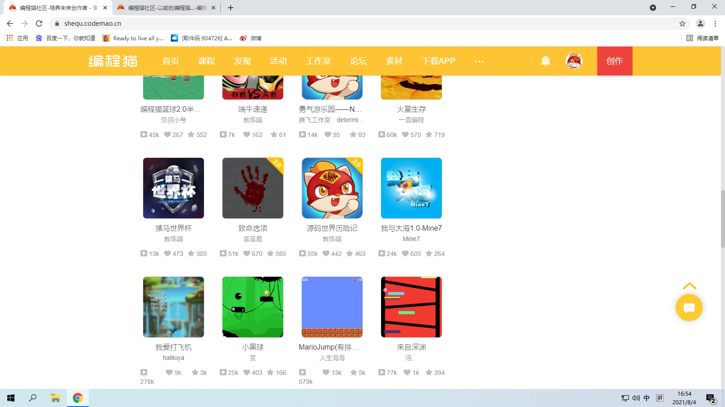The width and height of the screenshot is (725, 407).
Task: Open the 阅读清单 reading list
Action: pos(702,38)
